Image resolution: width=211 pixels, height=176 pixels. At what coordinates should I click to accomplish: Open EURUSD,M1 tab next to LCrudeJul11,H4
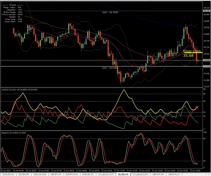click(x=88, y=174)
